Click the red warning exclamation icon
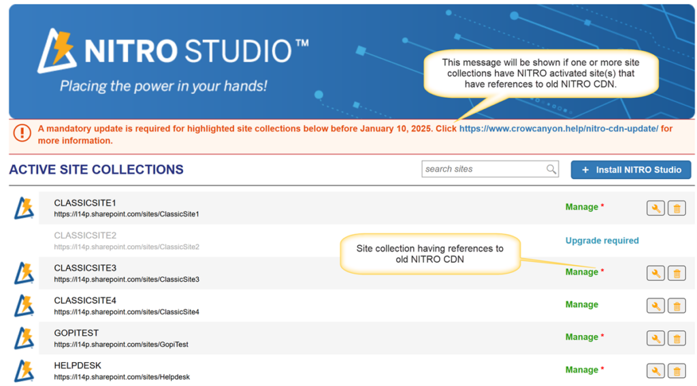This screenshot has width=697, height=386. [x=22, y=133]
